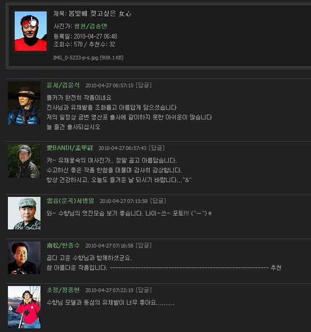Viewport: 311px width, 332px height.
Task: Click the post title 봄빛에 젖고싶은 女心
Action: 100,14
